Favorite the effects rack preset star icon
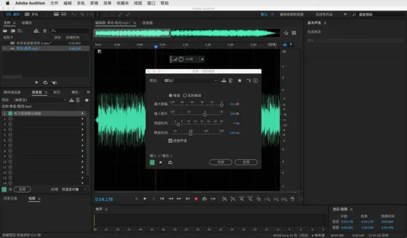This screenshot has height=238, width=407. coord(87,100)
